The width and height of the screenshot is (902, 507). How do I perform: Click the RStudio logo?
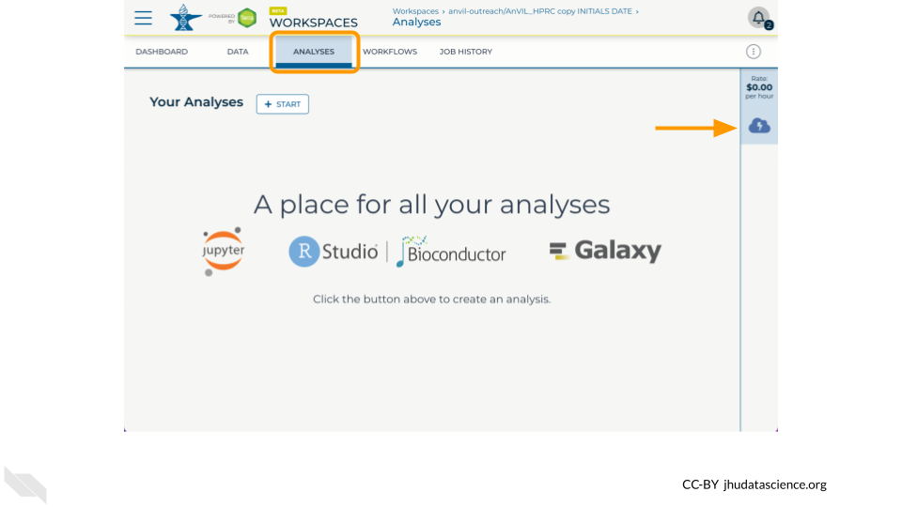[x=333, y=252]
